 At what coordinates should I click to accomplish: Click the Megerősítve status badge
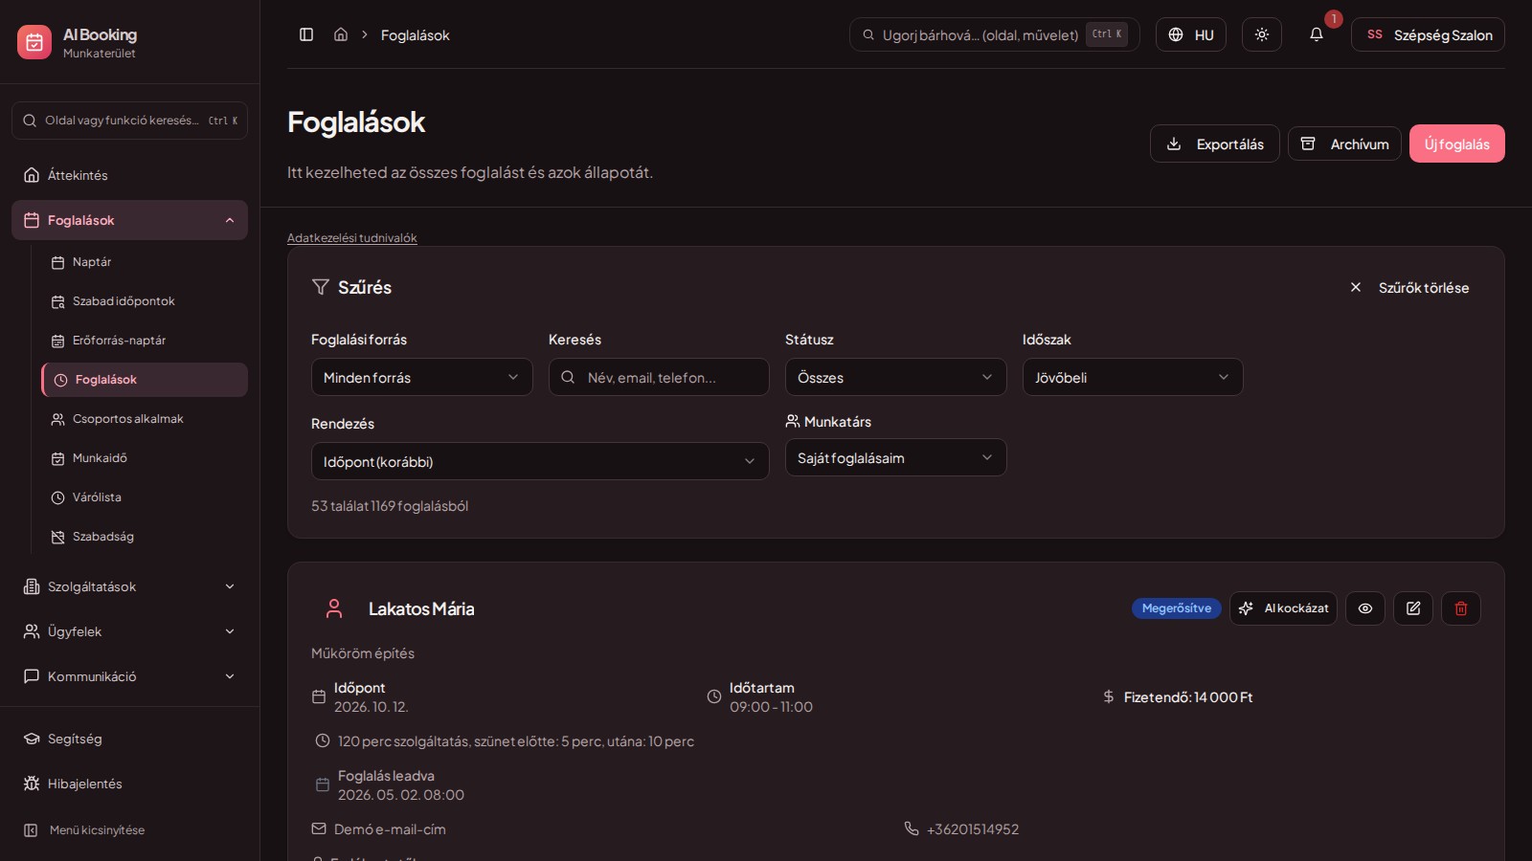[x=1176, y=608]
